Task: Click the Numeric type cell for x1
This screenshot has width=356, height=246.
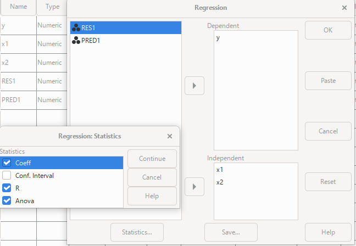Action: pos(52,44)
